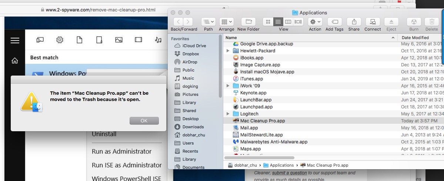
Task: Click Applications in the Finder path bar
Action: (278, 165)
